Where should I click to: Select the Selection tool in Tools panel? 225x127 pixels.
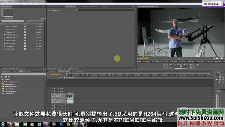217,75
